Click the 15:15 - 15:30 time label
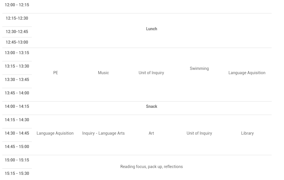This screenshot has width=284, height=180. tap(17, 173)
